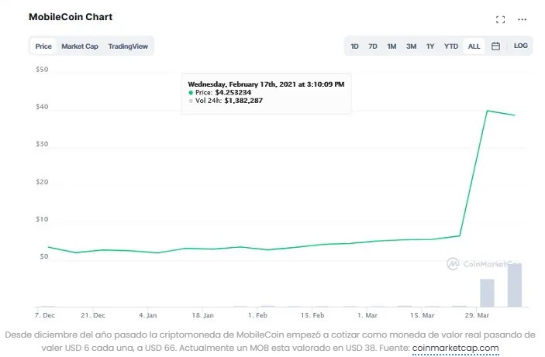Click the 4. Jan x-axis label
Image resolution: width=545 pixels, height=357 pixels.
pos(148,315)
